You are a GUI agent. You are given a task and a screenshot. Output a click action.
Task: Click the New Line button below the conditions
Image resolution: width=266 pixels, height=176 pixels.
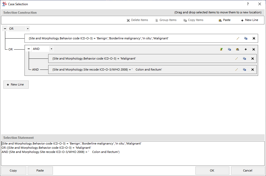[x=16, y=84]
